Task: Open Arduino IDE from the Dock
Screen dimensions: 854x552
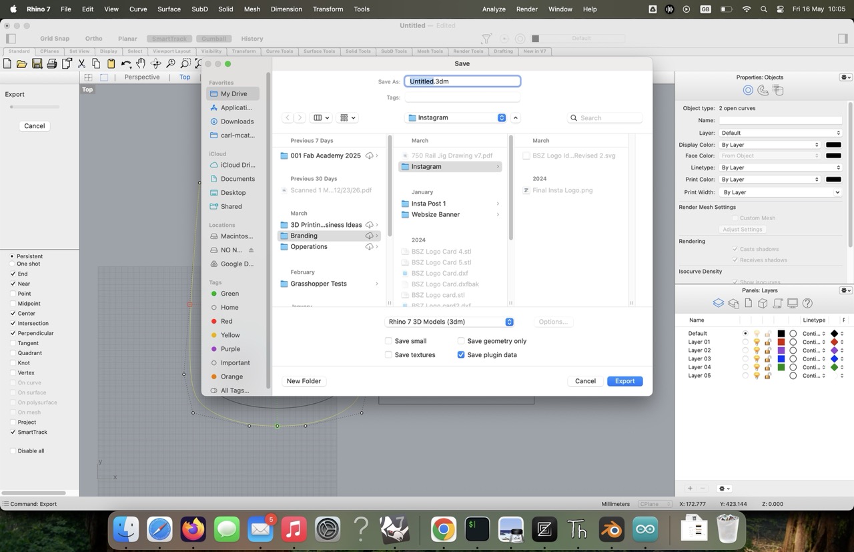Action: point(645,530)
